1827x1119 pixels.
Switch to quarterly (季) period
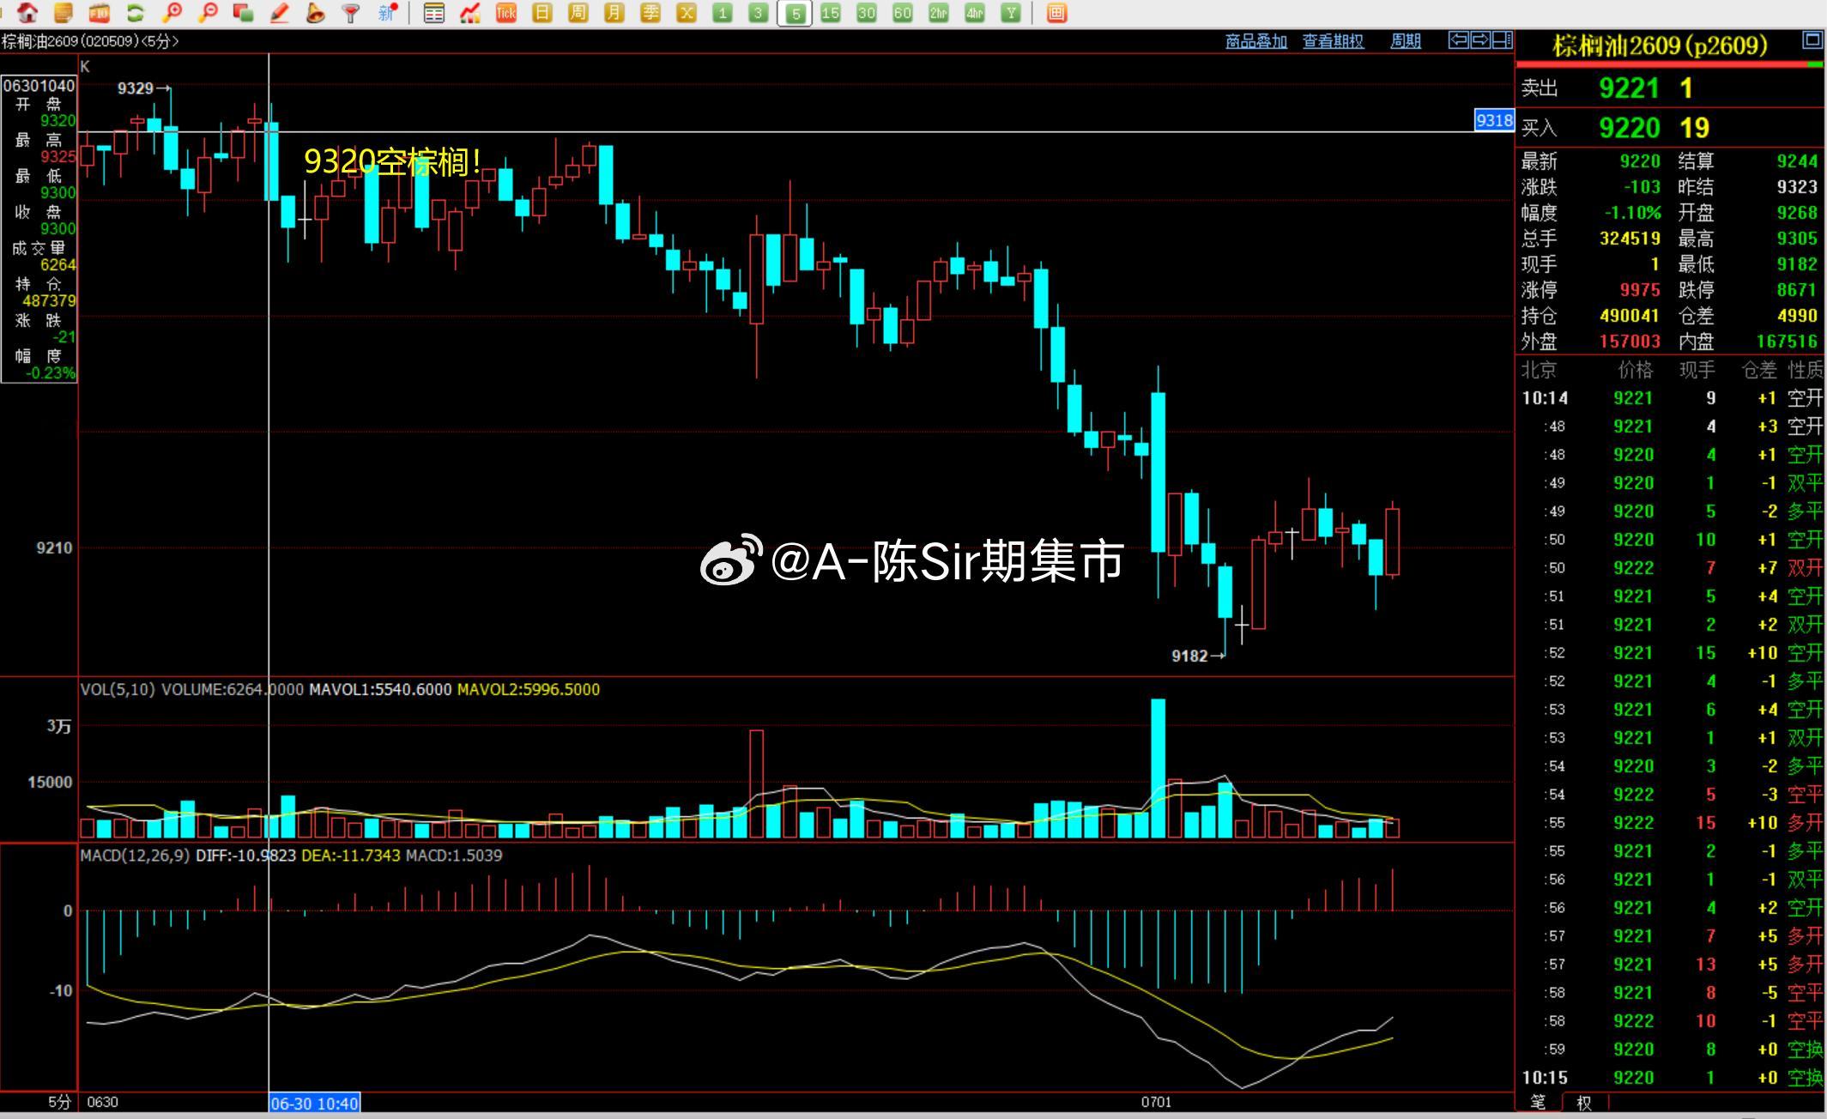click(650, 13)
